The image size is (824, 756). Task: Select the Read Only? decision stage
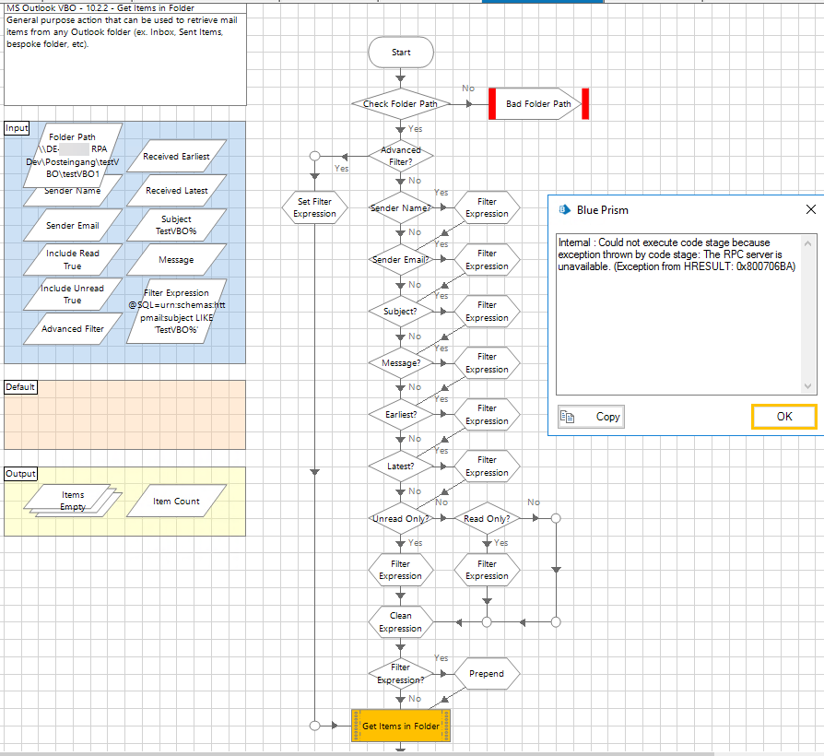coord(487,518)
